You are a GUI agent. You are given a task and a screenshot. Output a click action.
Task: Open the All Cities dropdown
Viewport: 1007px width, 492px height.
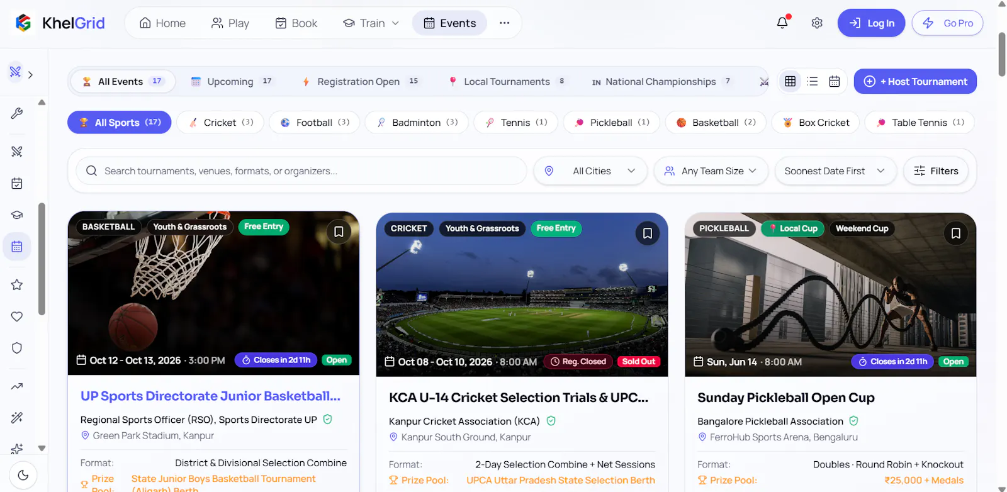[590, 171]
